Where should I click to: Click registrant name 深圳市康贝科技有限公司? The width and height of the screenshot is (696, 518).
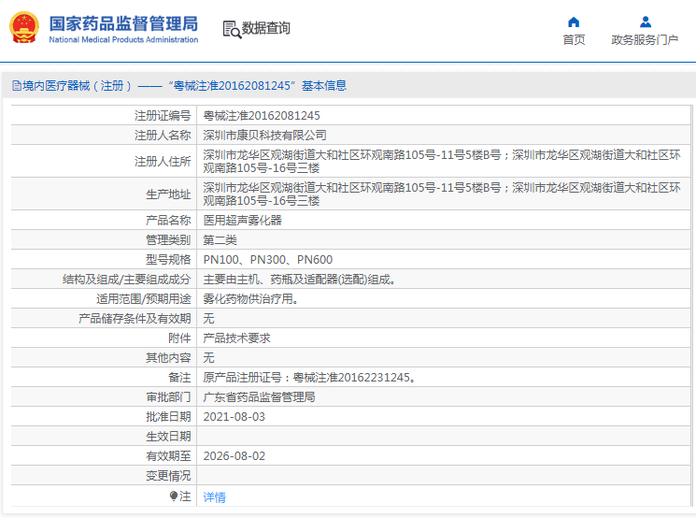pos(265,136)
